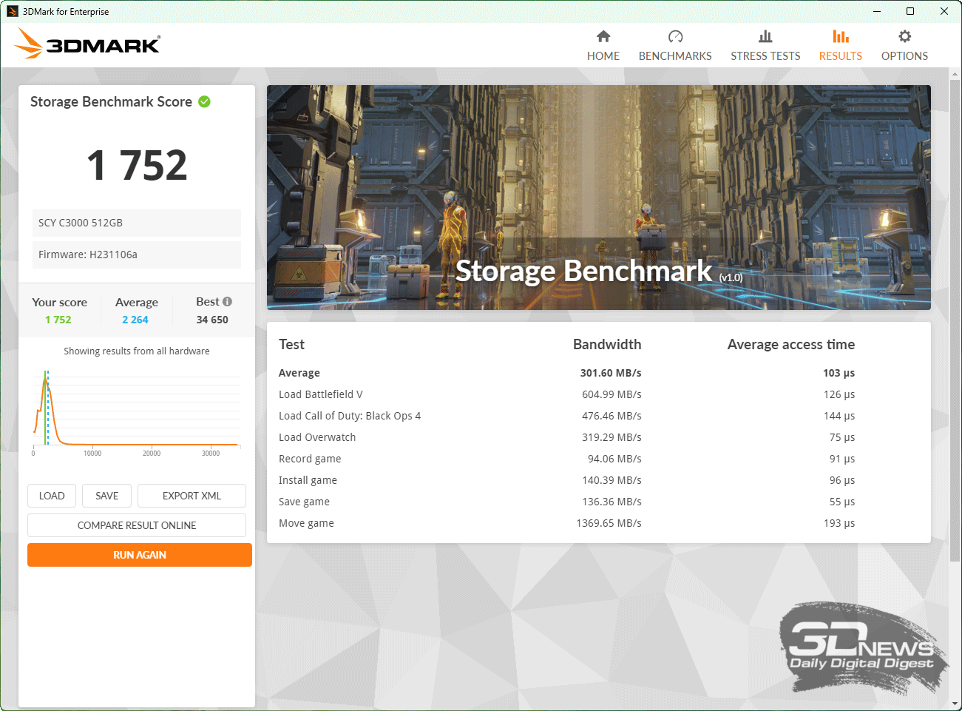
Task: Click the EXPORT XML button
Action: pyautogui.click(x=192, y=496)
